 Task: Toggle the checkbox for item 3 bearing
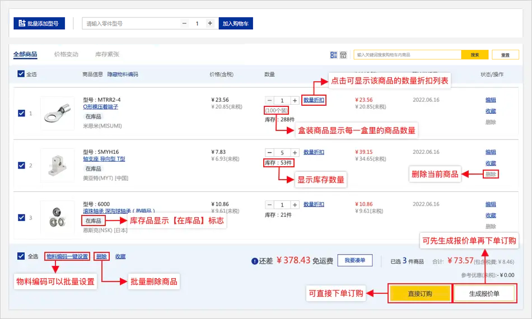21,217
